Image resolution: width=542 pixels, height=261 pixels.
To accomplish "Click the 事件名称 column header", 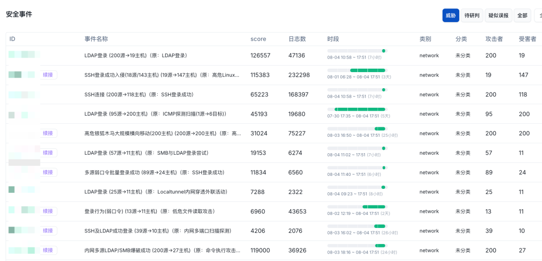I will coord(96,39).
